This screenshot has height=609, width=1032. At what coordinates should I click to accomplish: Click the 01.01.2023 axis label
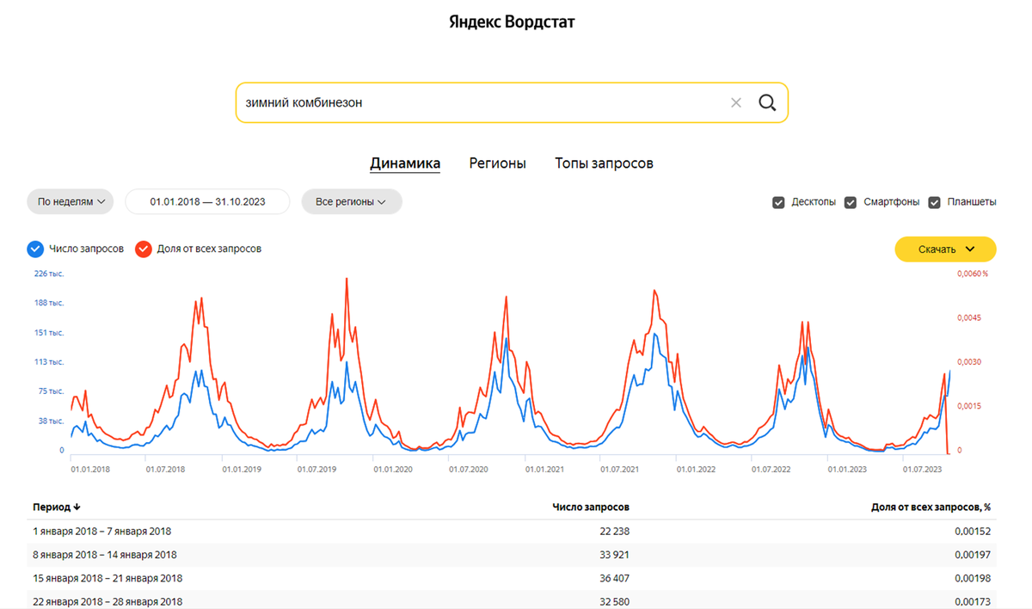(x=847, y=470)
